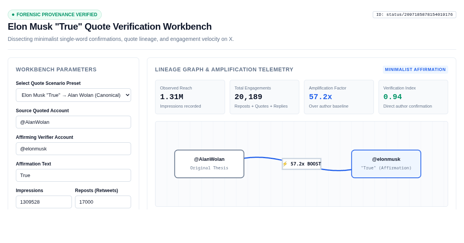Open the Verification Index metric card

coord(413,97)
